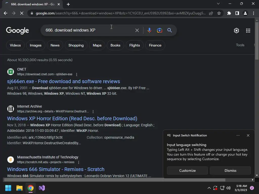Switch to the Videos filter
The image size is (259, 194).
tap(15, 45)
